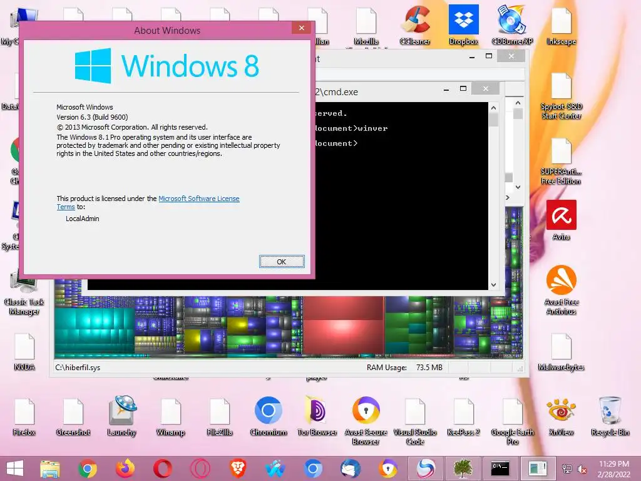Image resolution: width=641 pixels, height=481 pixels.
Task: Open the Avira desktop icon
Action: pyautogui.click(x=562, y=220)
